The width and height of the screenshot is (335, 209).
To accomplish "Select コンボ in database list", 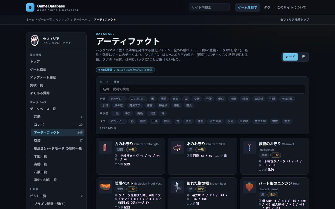I will click(58, 125).
